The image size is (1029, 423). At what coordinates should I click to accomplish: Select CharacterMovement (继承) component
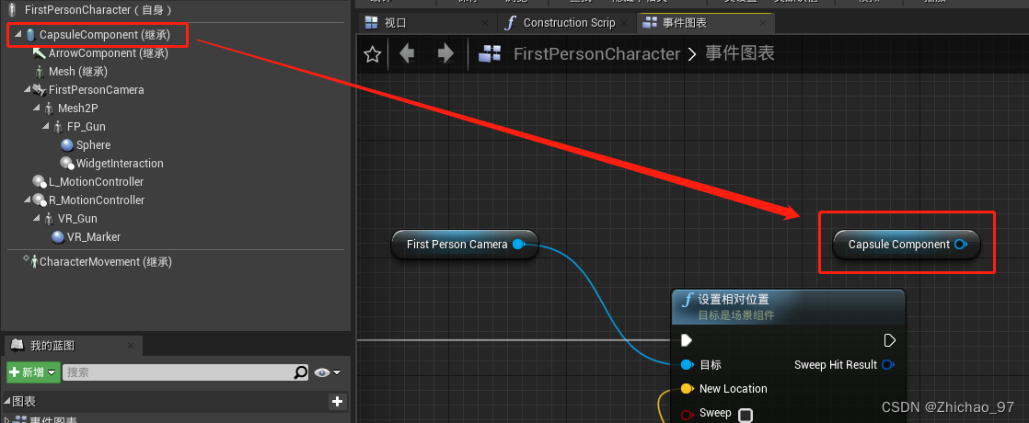pyautogui.click(x=106, y=262)
